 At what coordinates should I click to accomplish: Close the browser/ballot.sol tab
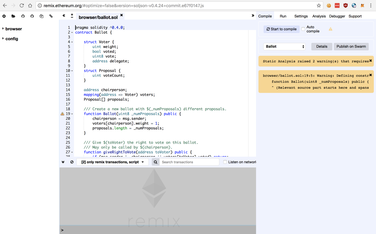121,15
